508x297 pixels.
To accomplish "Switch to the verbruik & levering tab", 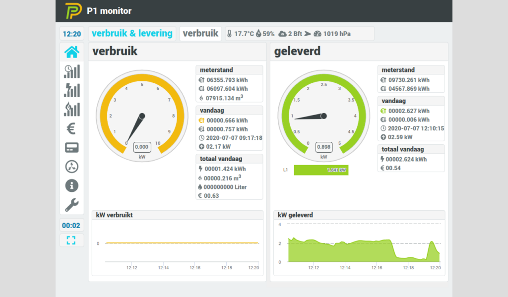I will (x=132, y=33).
